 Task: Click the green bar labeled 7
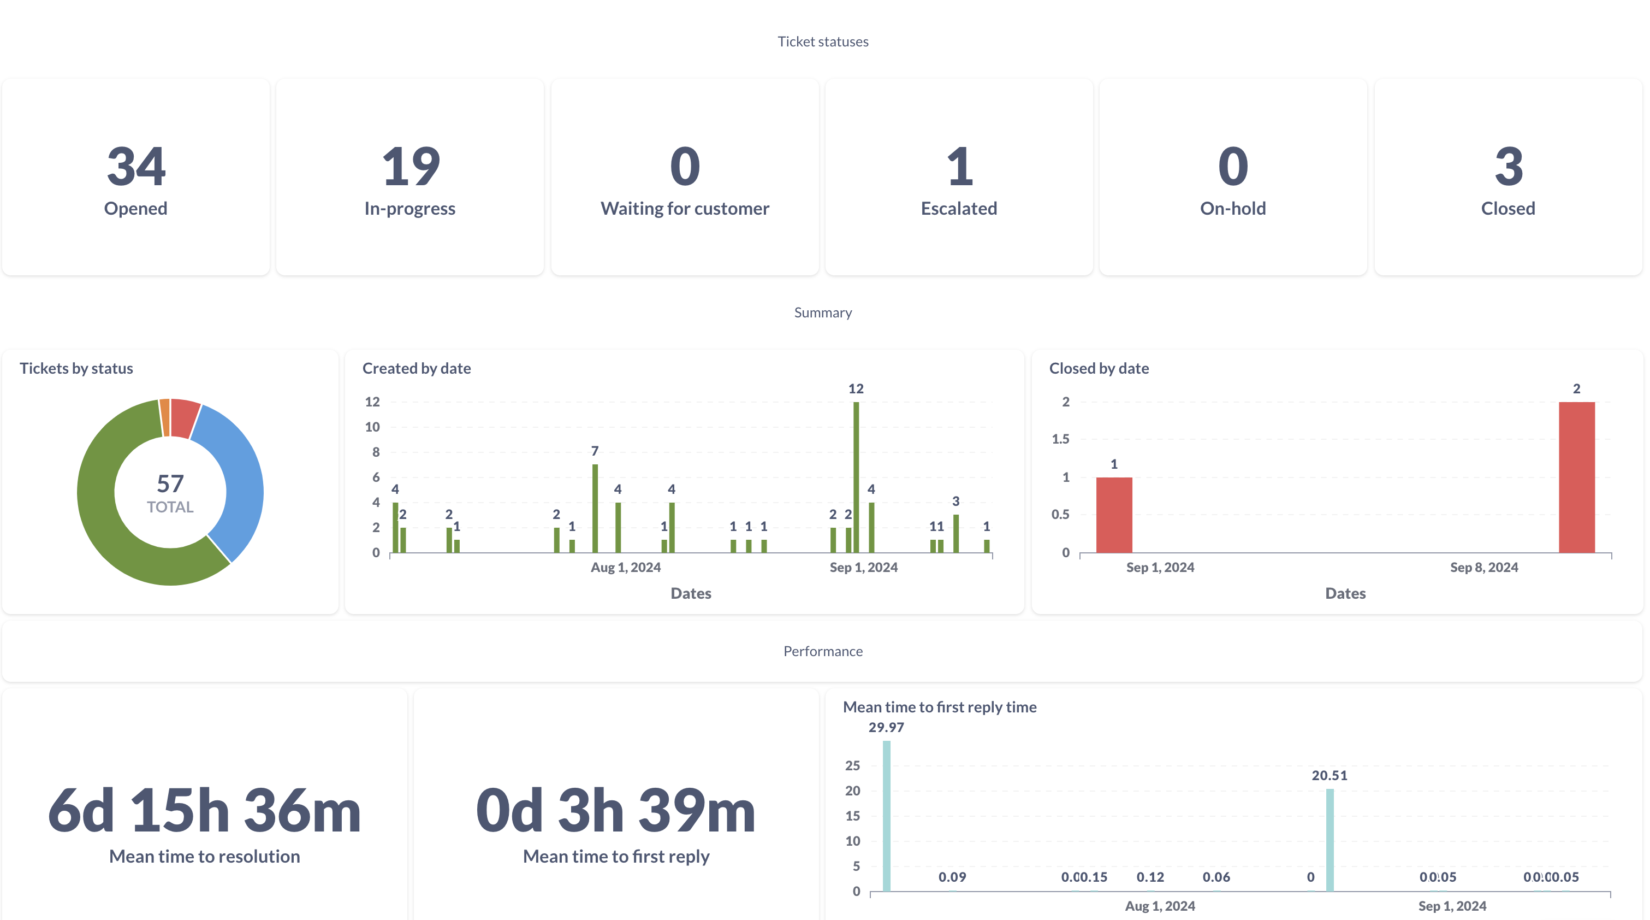[x=595, y=509]
